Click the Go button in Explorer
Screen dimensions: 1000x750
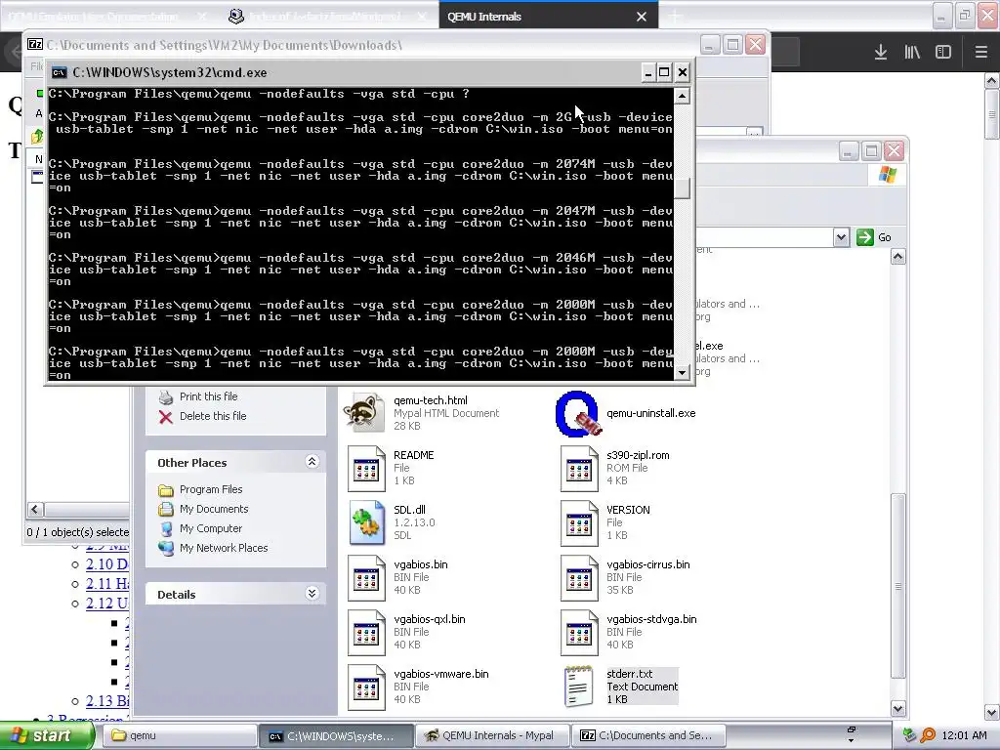874,237
